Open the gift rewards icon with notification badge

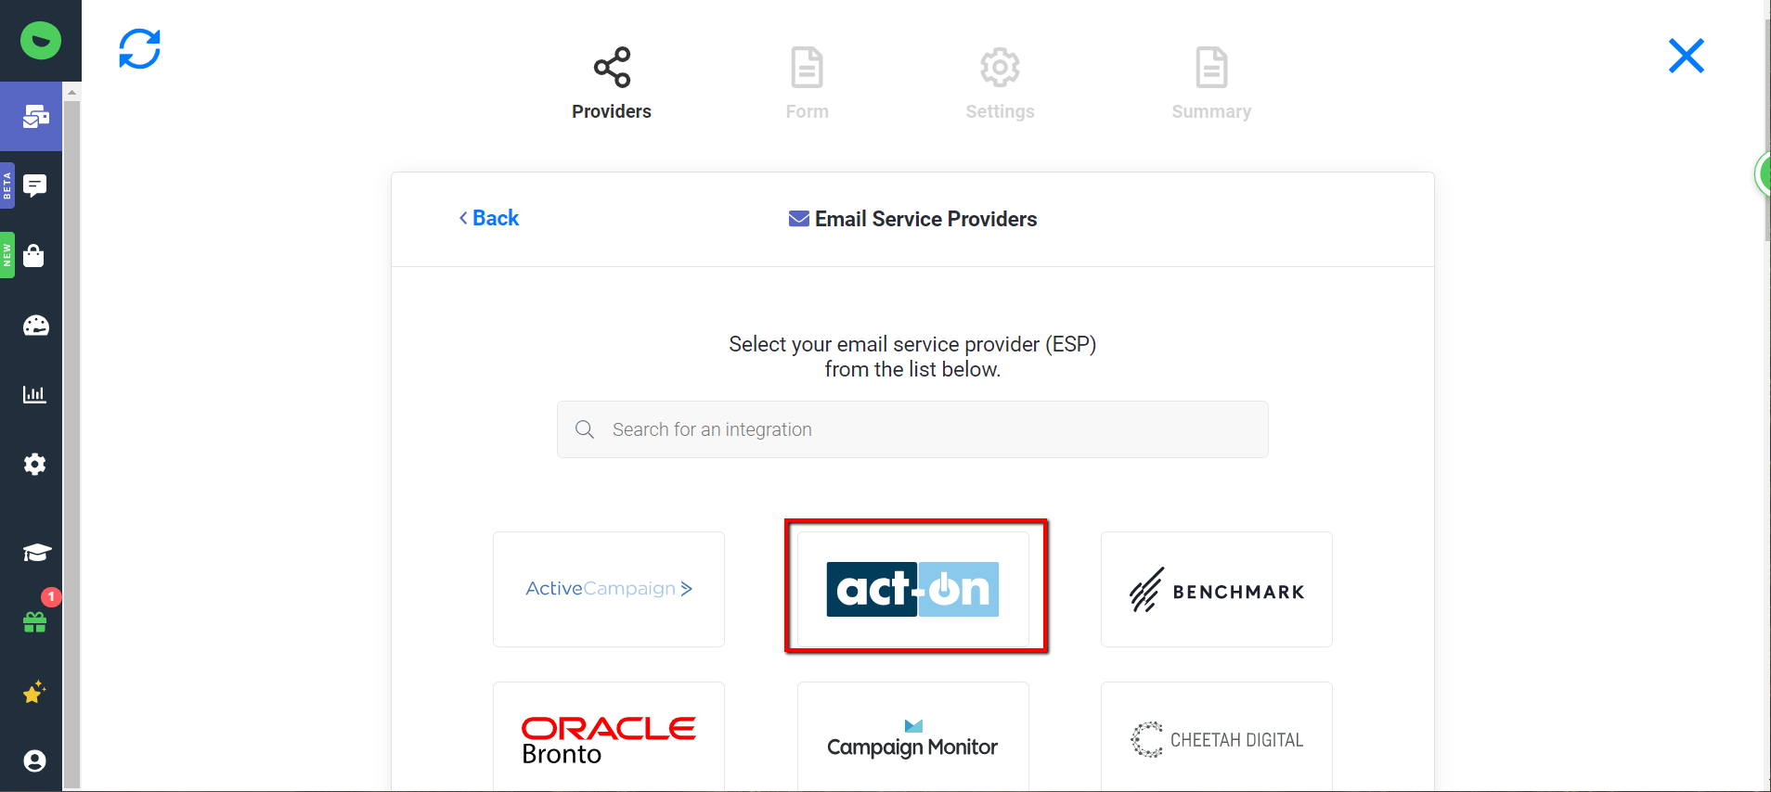tap(34, 621)
